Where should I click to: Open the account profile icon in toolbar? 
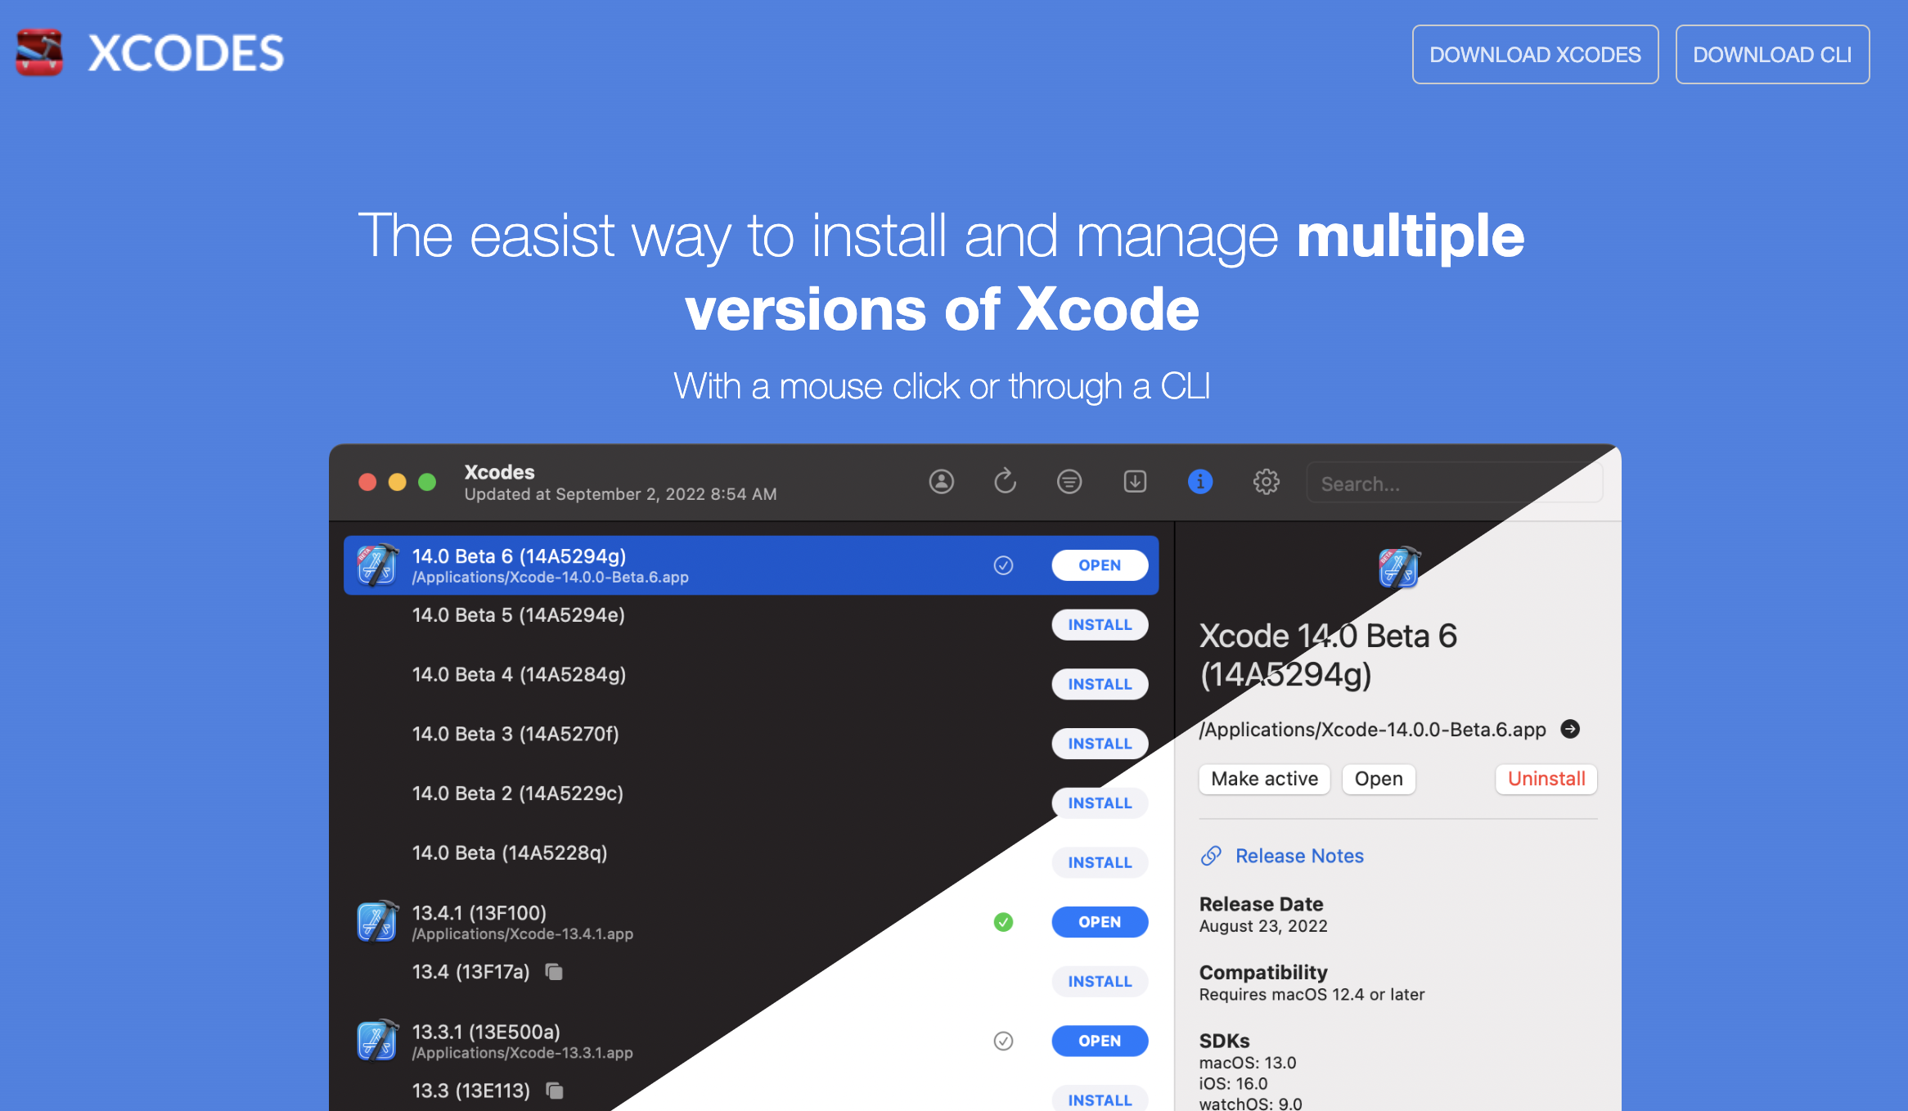pyautogui.click(x=941, y=482)
